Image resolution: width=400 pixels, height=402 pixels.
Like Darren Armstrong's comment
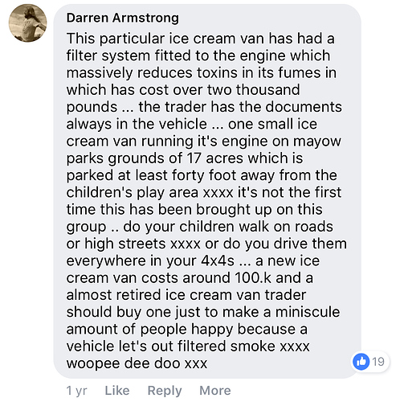[x=117, y=391]
